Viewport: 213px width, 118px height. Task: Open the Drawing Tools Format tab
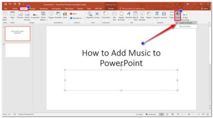[x=111, y=9]
